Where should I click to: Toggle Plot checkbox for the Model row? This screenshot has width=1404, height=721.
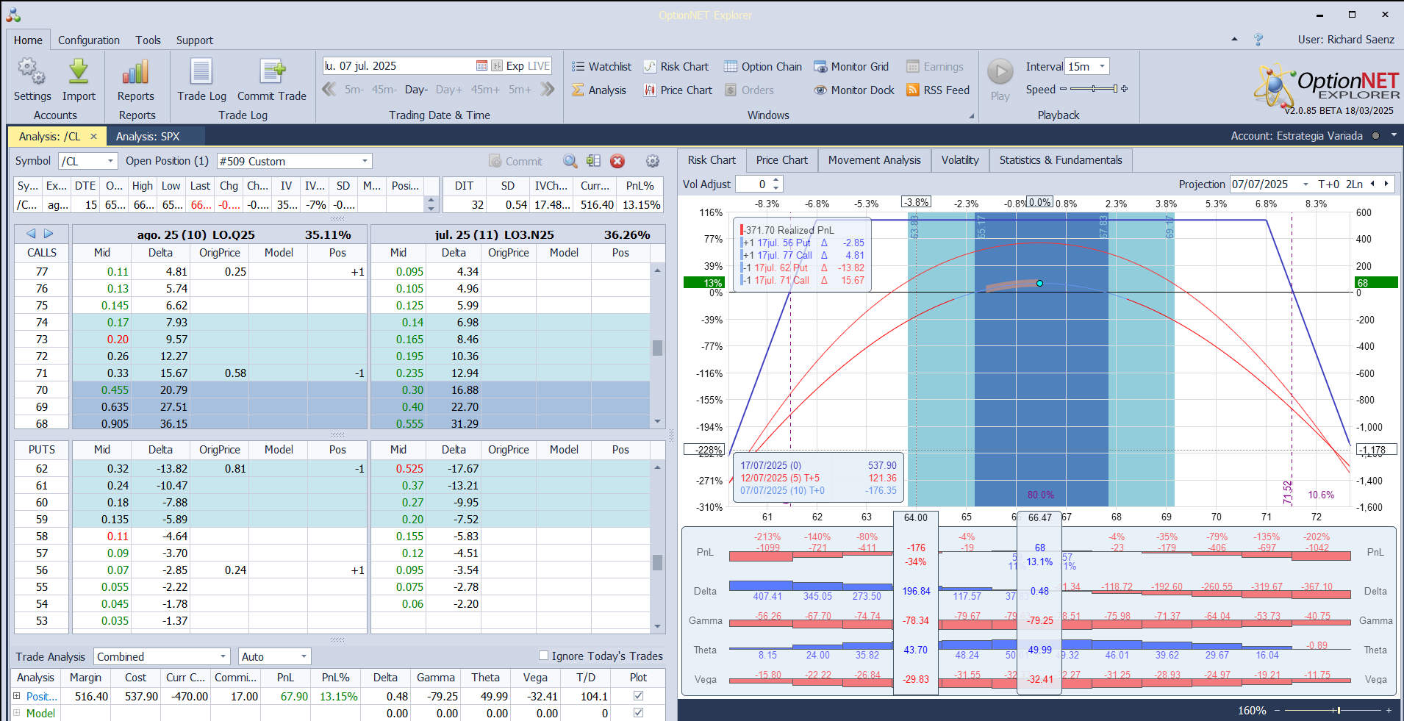tap(638, 712)
